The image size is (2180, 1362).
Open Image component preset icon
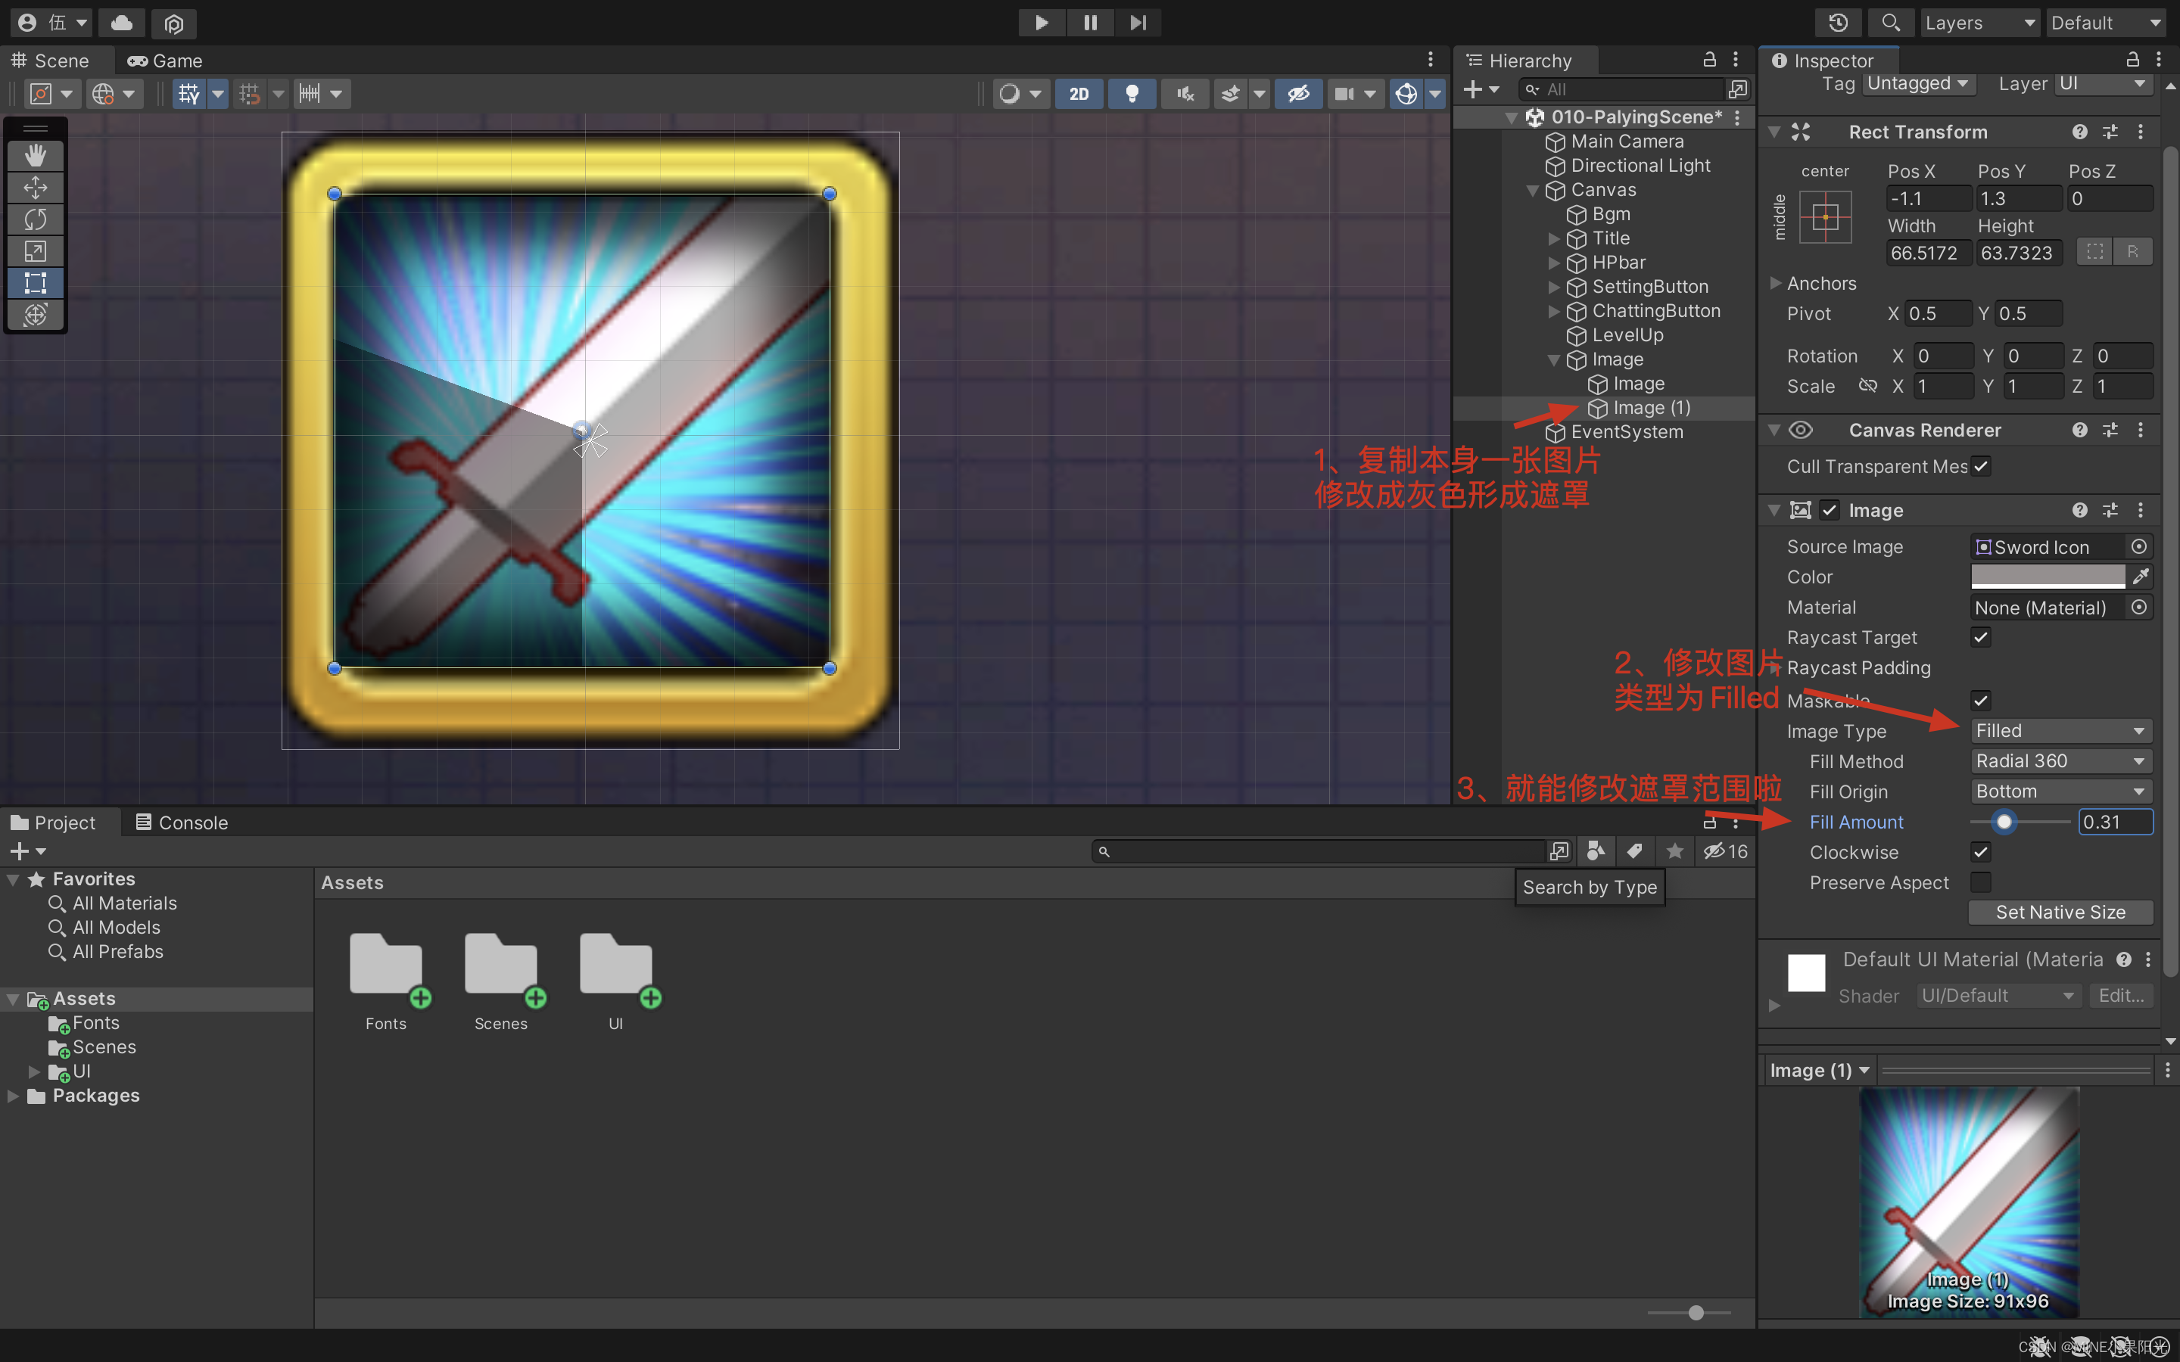pos(2110,510)
